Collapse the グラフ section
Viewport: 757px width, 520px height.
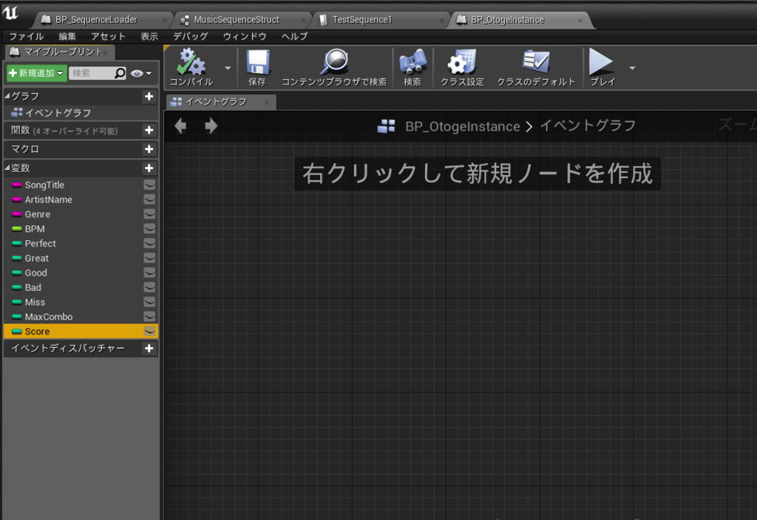pyautogui.click(x=7, y=96)
